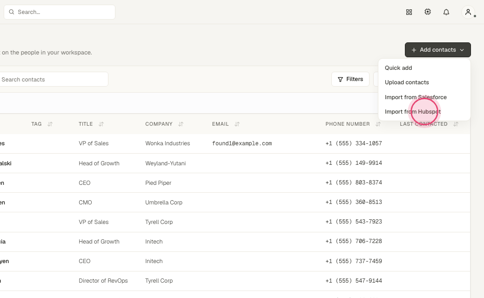Click phone +1 (555) 803-8374
Viewport: 484px width, 298px height.
(353, 183)
